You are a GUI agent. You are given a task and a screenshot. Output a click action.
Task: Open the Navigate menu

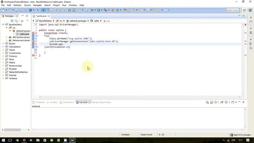point(37,5)
